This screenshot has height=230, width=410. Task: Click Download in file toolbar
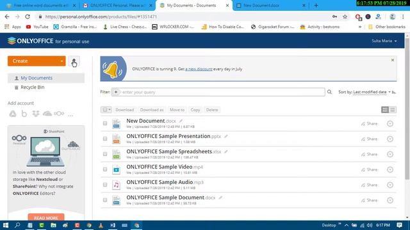(x=124, y=110)
